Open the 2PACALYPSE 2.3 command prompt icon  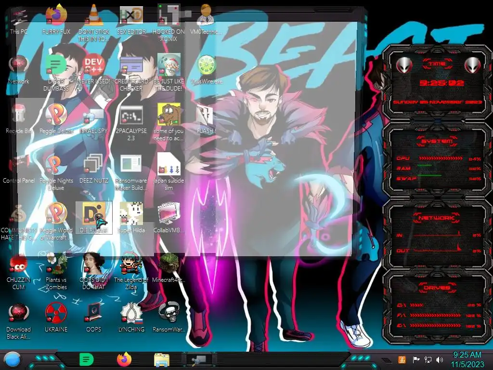[131, 122]
